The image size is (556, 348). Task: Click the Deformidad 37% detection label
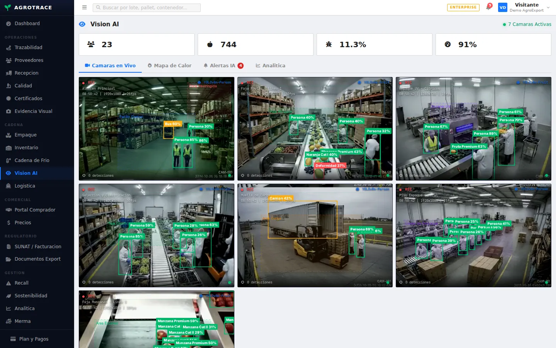330,165
